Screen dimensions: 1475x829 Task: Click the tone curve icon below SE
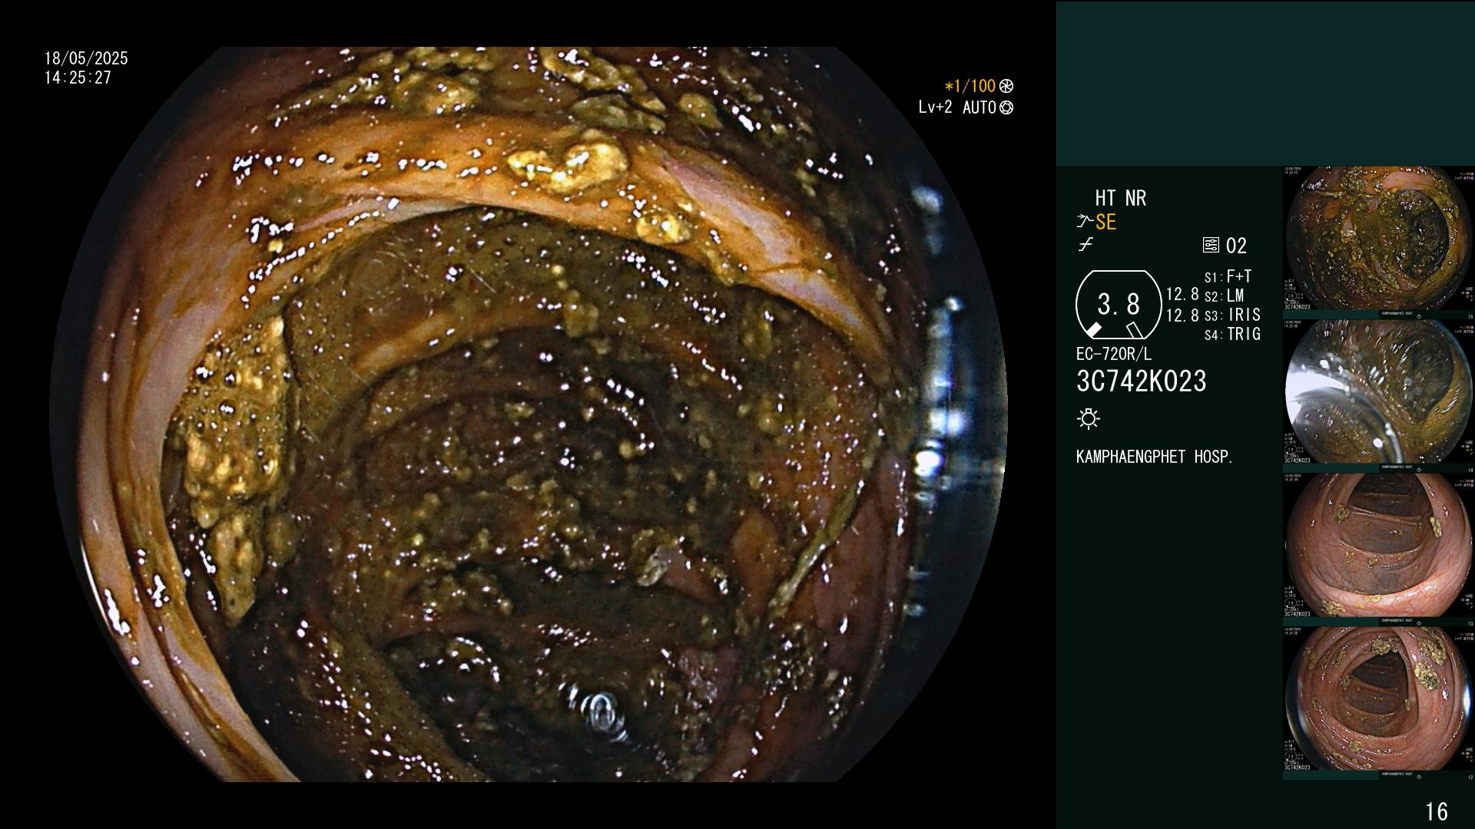[1086, 245]
